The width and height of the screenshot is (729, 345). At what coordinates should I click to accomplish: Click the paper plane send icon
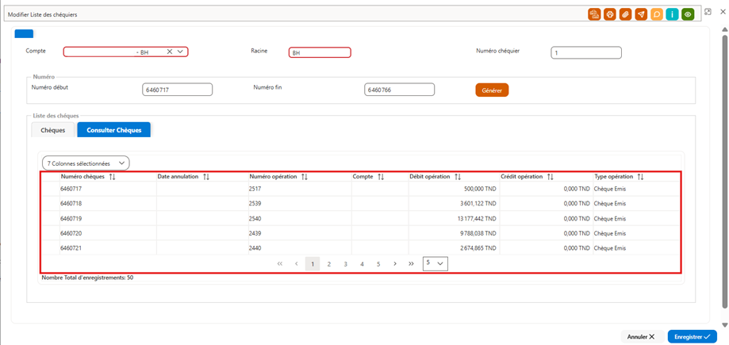pos(641,14)
